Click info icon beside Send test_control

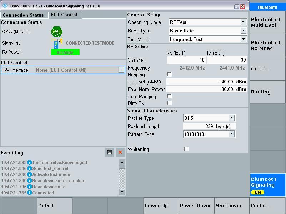coord(29,168)
